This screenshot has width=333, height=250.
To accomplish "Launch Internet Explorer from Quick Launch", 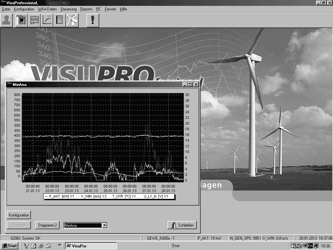I will 41,246.
